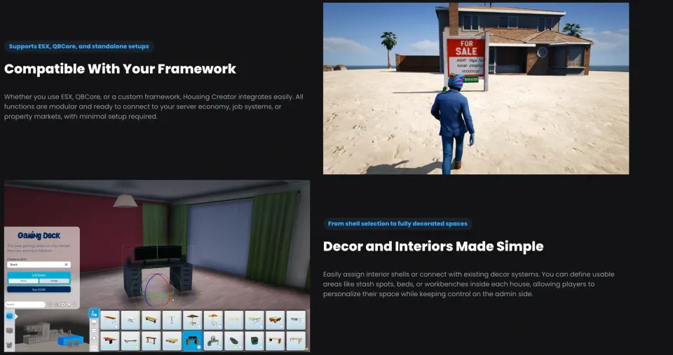Click the 'Compatible With Your Framework' heading
The image size is (673, 355).
(120, 69)
